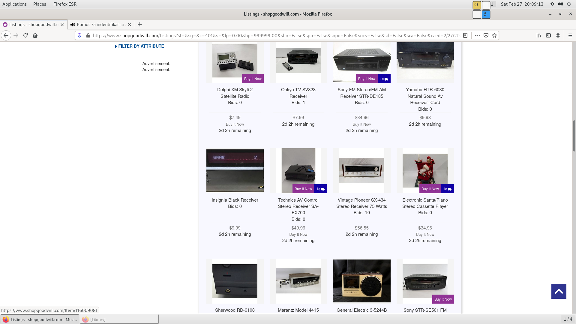Go back to the previous page
The width and height of the screenshot is (576, 324).
[x=6, y=35]
